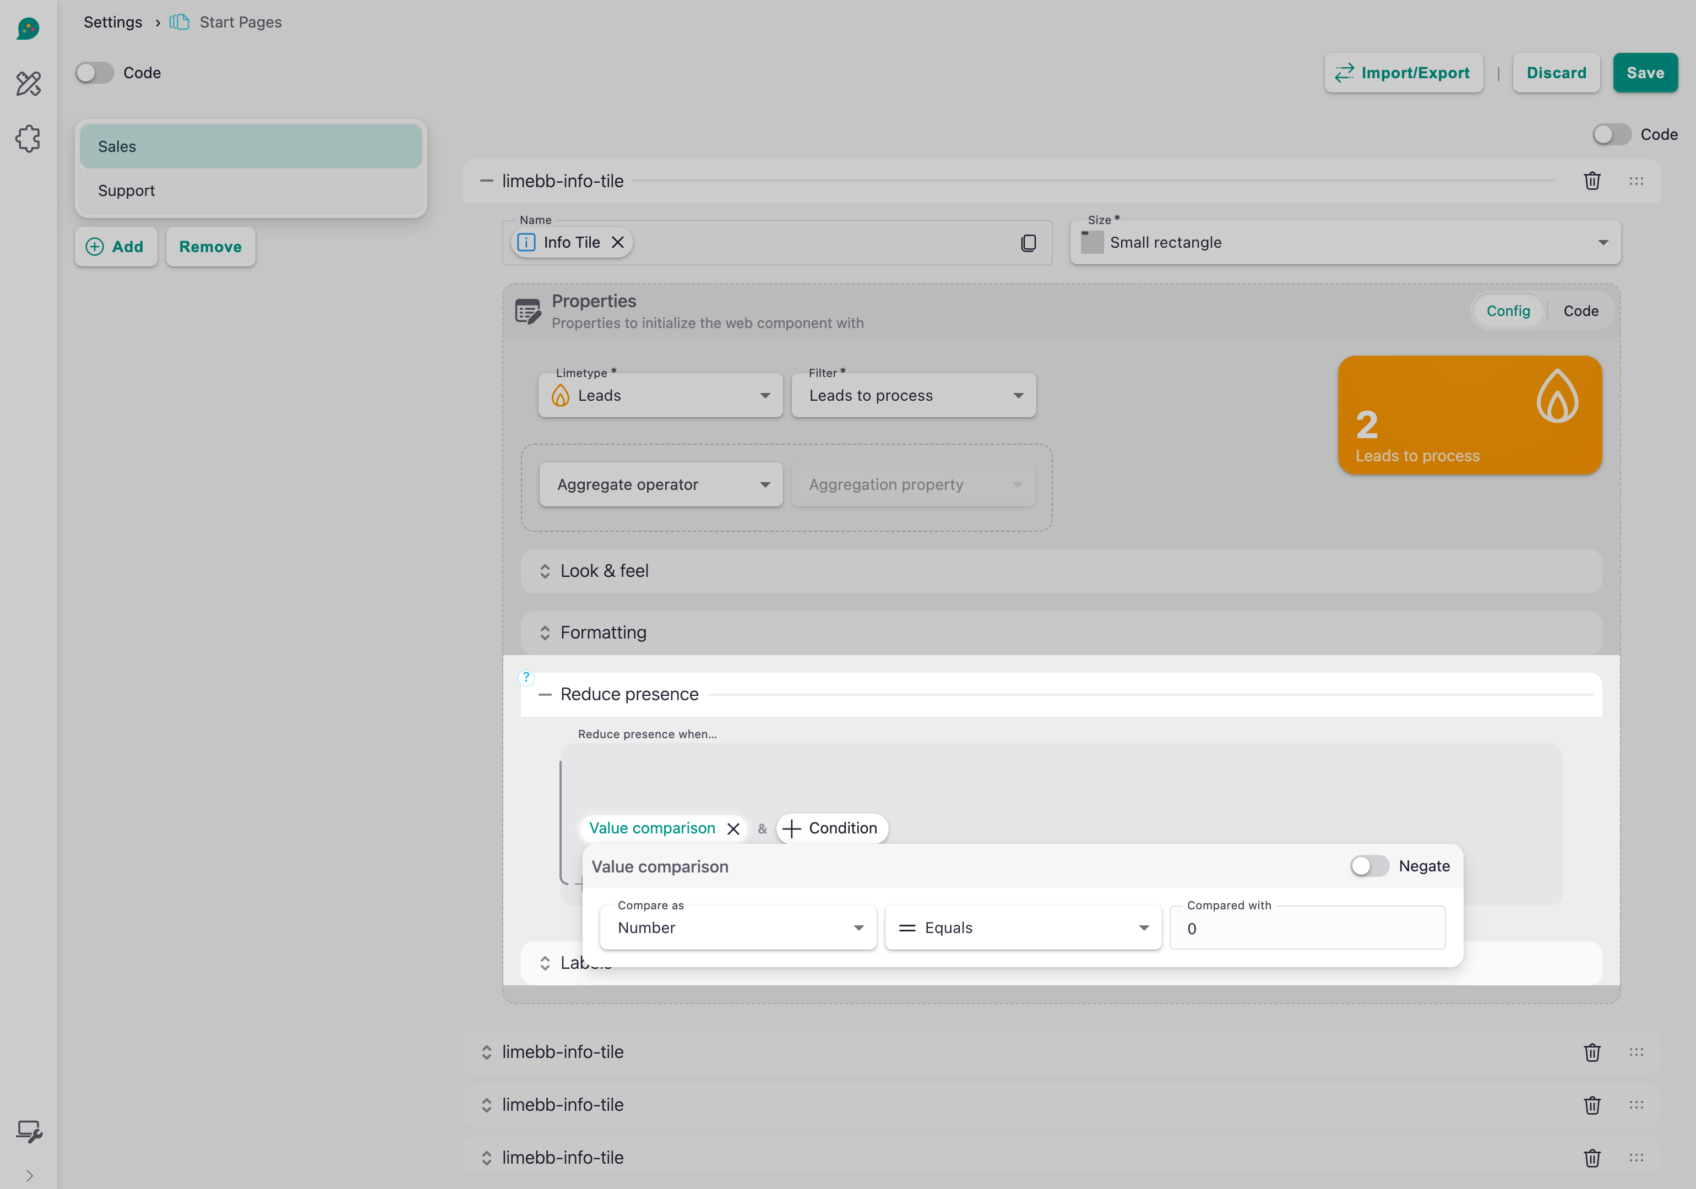Click the Discard button
Image resolution: width=1696 pixels, height=1189 pixels.
point(1556,72)
